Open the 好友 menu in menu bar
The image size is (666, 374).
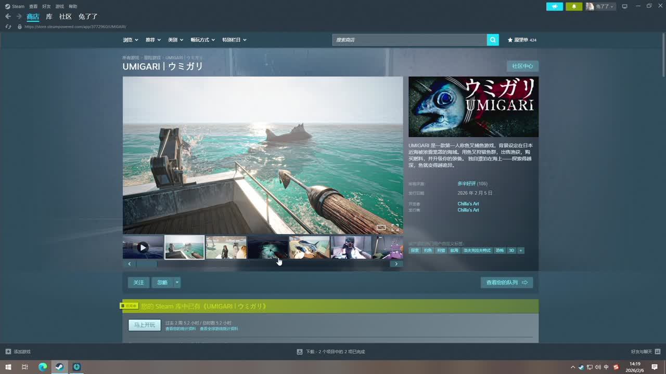coord(46,6)
